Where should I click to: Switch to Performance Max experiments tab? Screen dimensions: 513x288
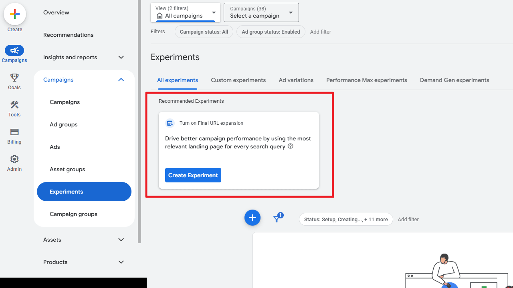tap(366, 80)
